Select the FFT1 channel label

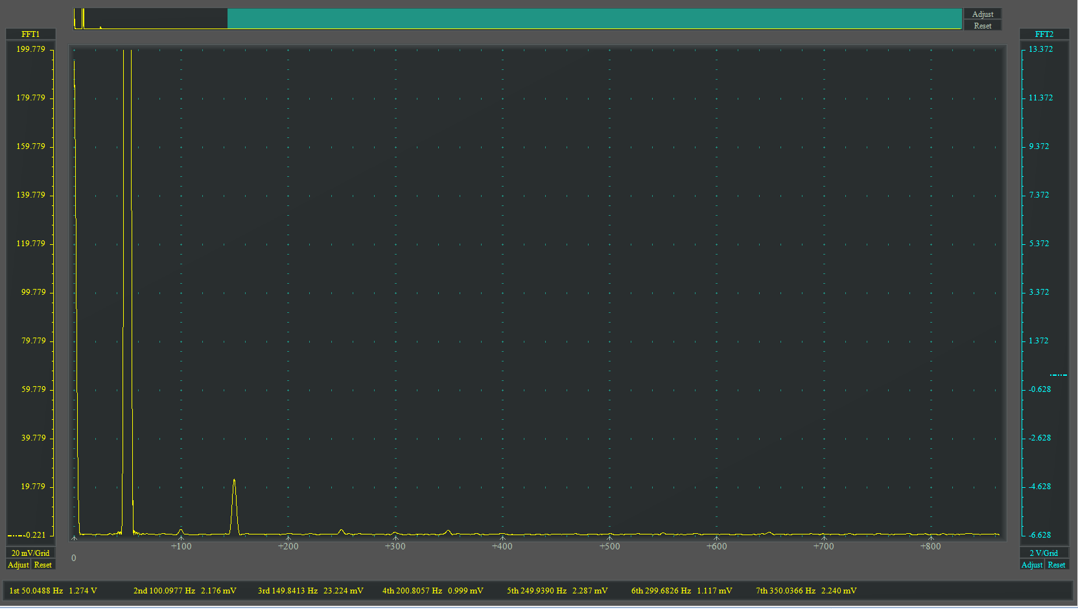click(30, 34)
